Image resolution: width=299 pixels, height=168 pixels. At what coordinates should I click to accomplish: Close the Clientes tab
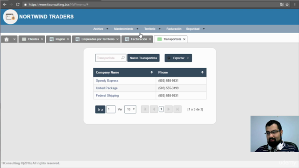(x=42, y=39)
